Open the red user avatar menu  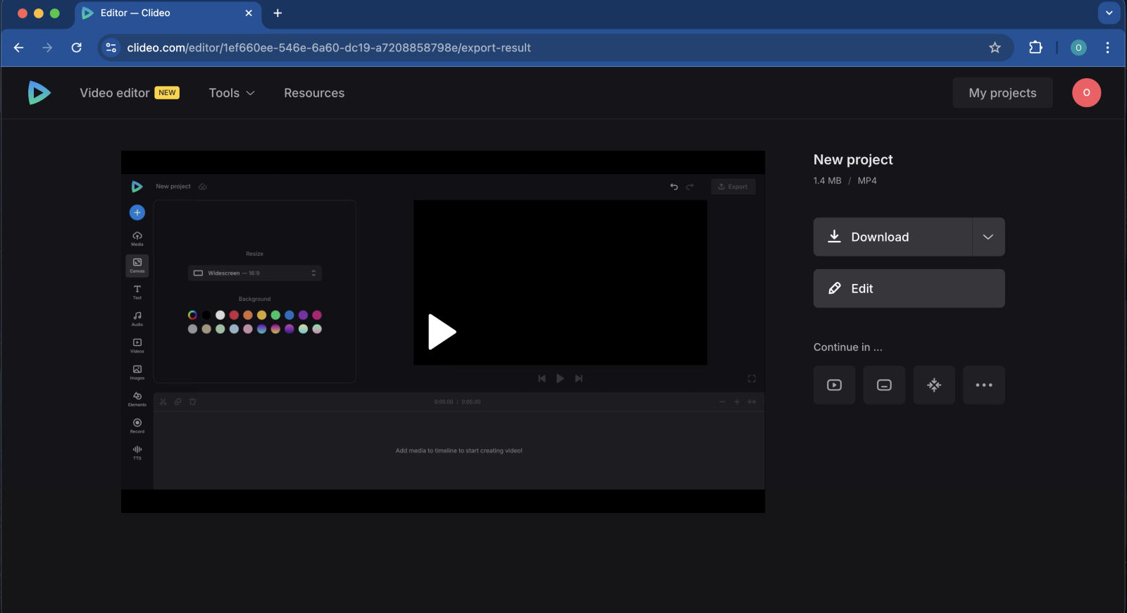(1086, 92)
